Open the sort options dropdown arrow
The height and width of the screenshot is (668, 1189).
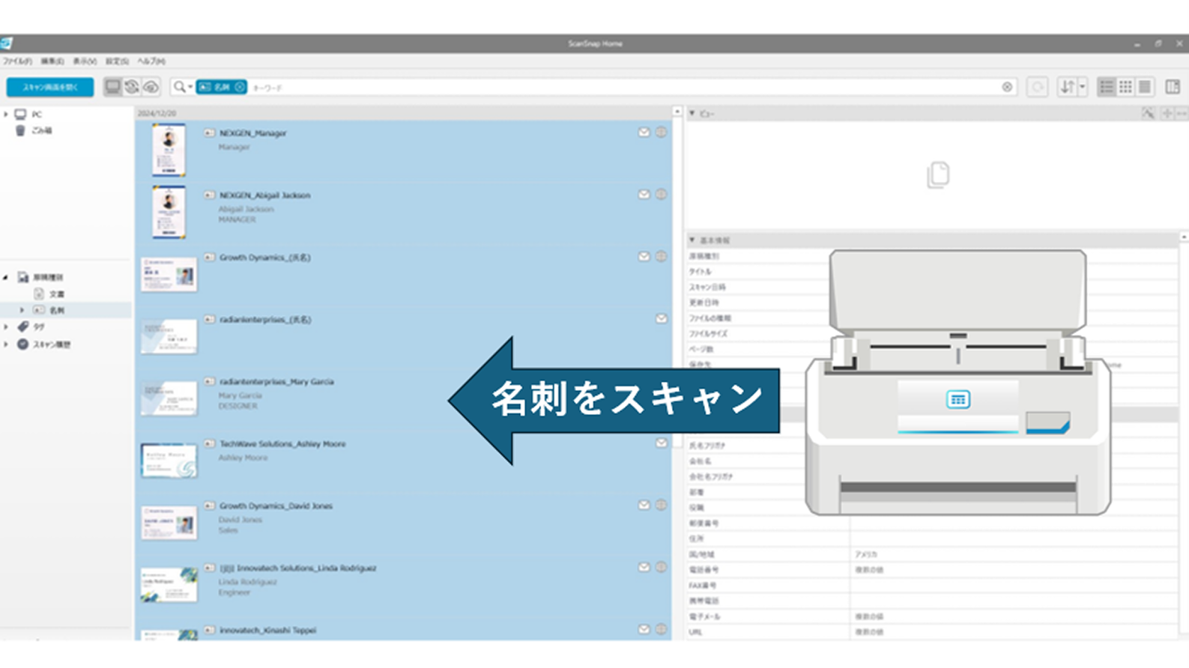(x=1082, y=87)
